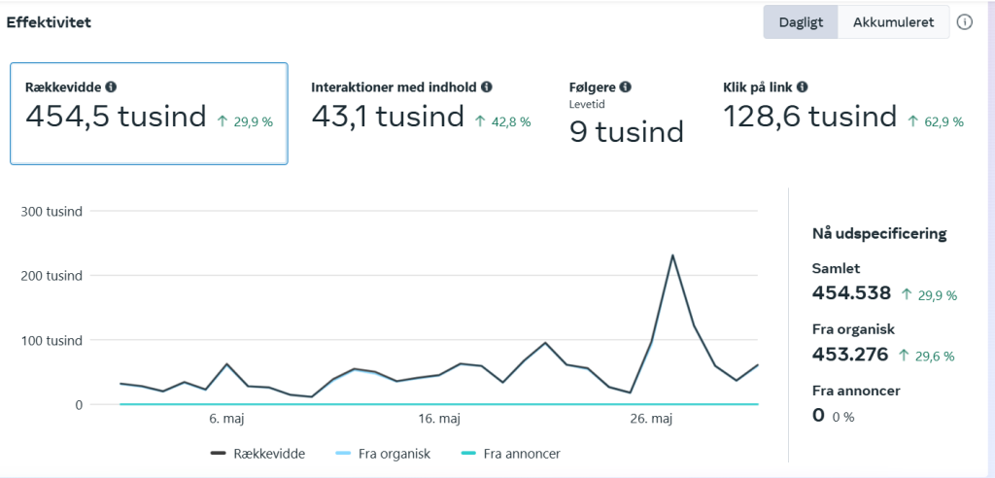Click the 6. maj axis label

[x=226, y=419]
